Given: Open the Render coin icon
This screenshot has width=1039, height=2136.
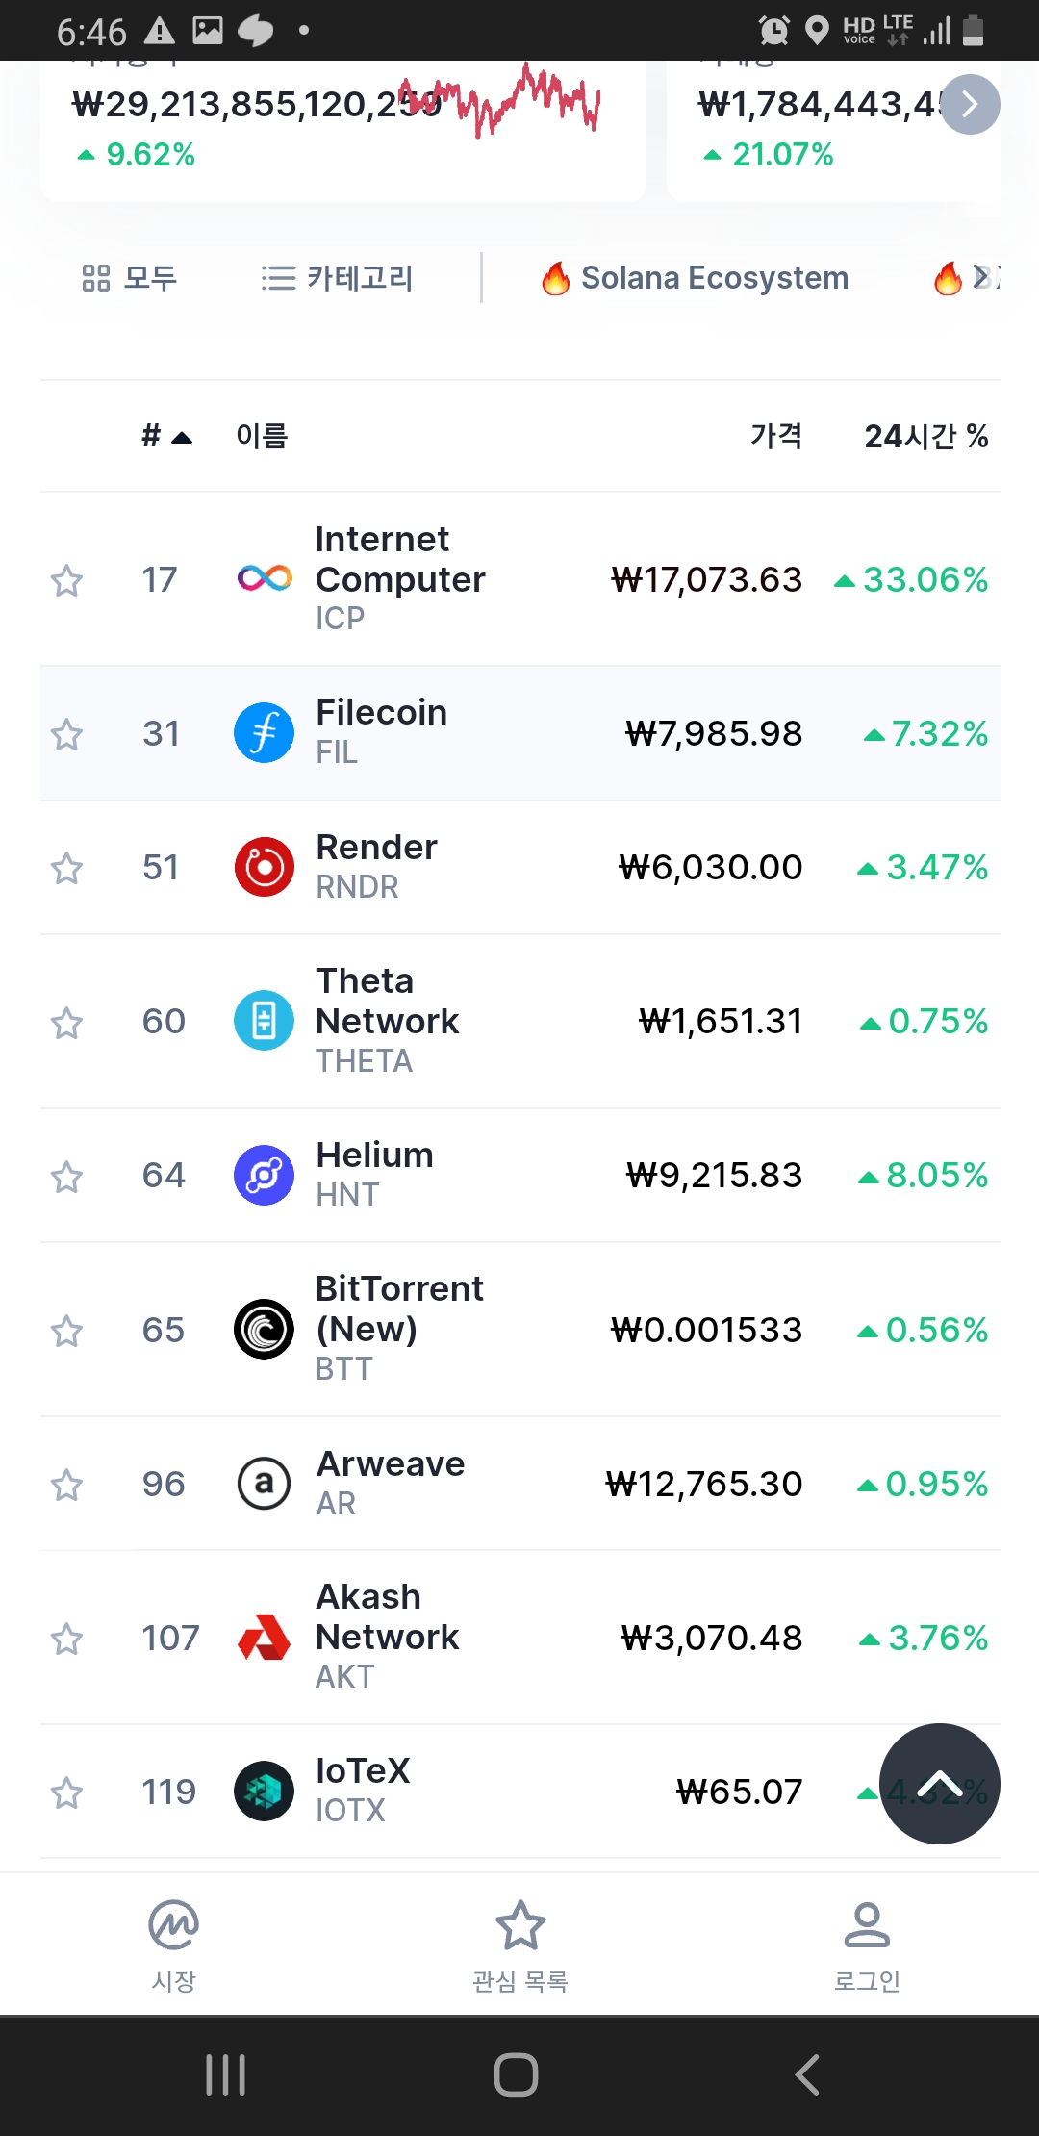Looking at the screenshot, I should tap(265, 867).
